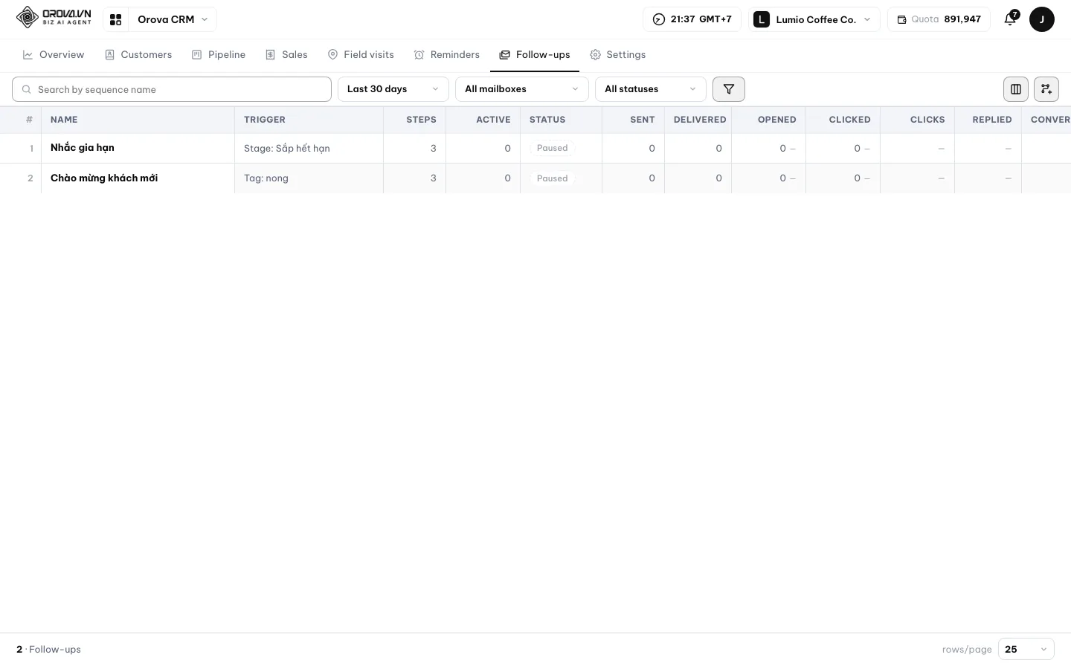Click the 21:37 GMT+7 clock indicator
The width and height of the screenshot is (1071, 669).
(692, 19)
